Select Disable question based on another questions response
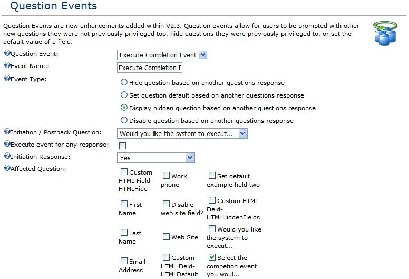Screen dimensions: 409x279 [x=124, y=120]
